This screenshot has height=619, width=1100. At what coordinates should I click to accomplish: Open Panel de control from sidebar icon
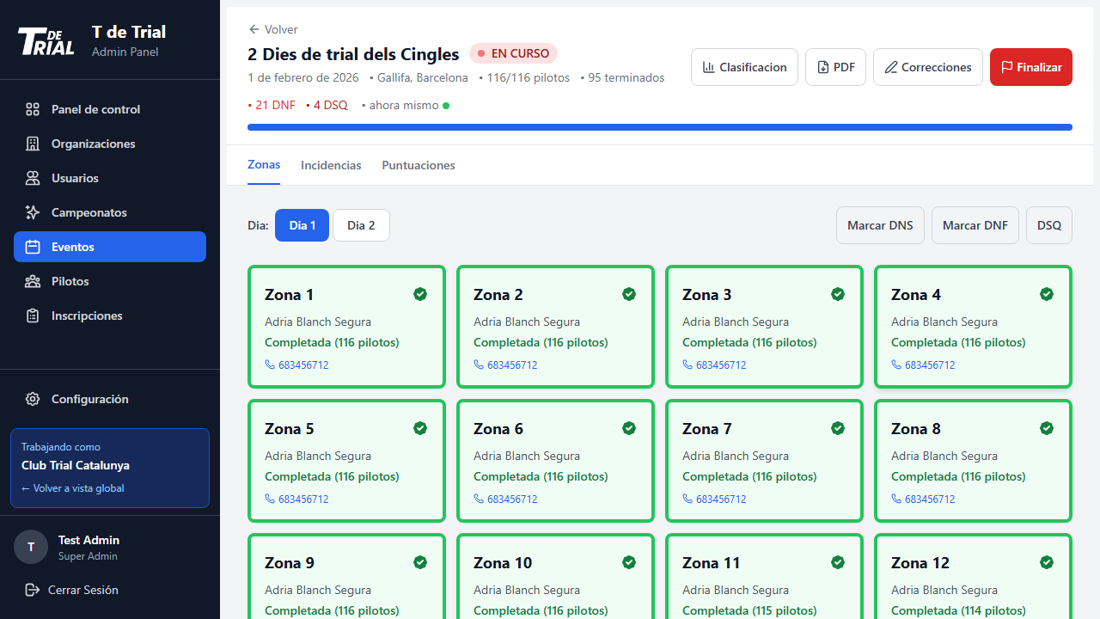pyautogui.click(x=33, y=109)
